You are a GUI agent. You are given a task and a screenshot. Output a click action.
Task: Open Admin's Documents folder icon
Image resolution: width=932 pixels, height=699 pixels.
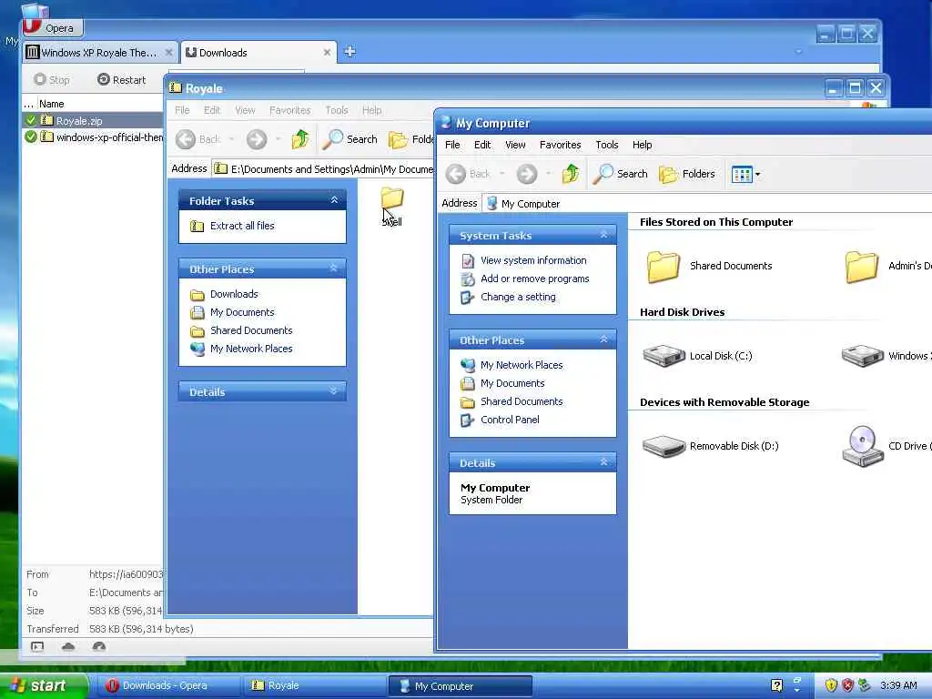tap(862, 266)
